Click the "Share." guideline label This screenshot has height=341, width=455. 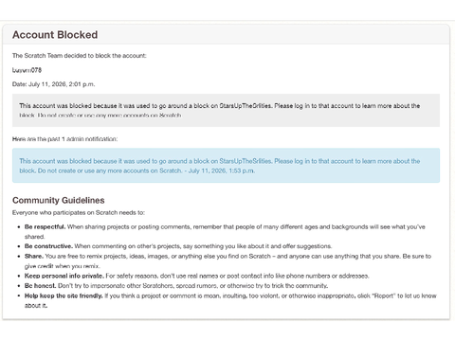(34, 256)
